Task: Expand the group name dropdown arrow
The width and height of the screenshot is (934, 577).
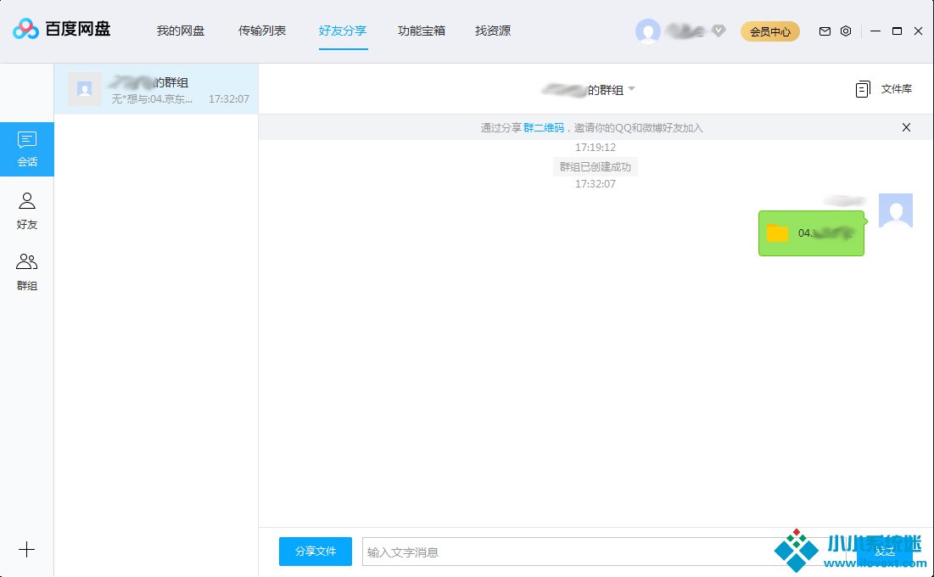Action: [x=631, y=89]
